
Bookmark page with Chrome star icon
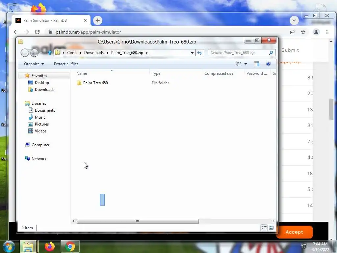(303, 32)
